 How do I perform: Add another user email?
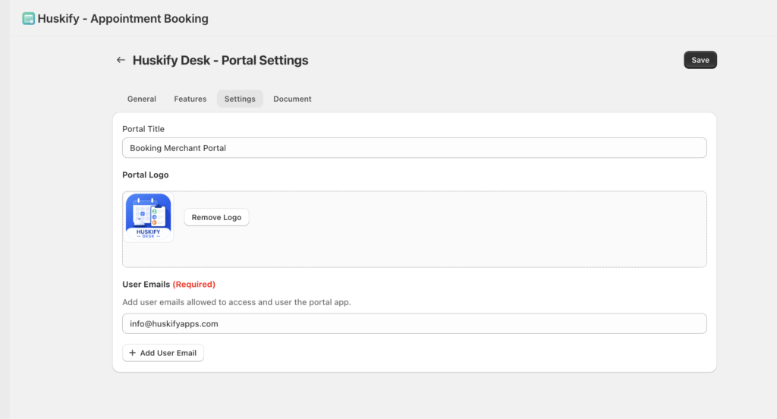pyautogui.click(x=163, y=353)
